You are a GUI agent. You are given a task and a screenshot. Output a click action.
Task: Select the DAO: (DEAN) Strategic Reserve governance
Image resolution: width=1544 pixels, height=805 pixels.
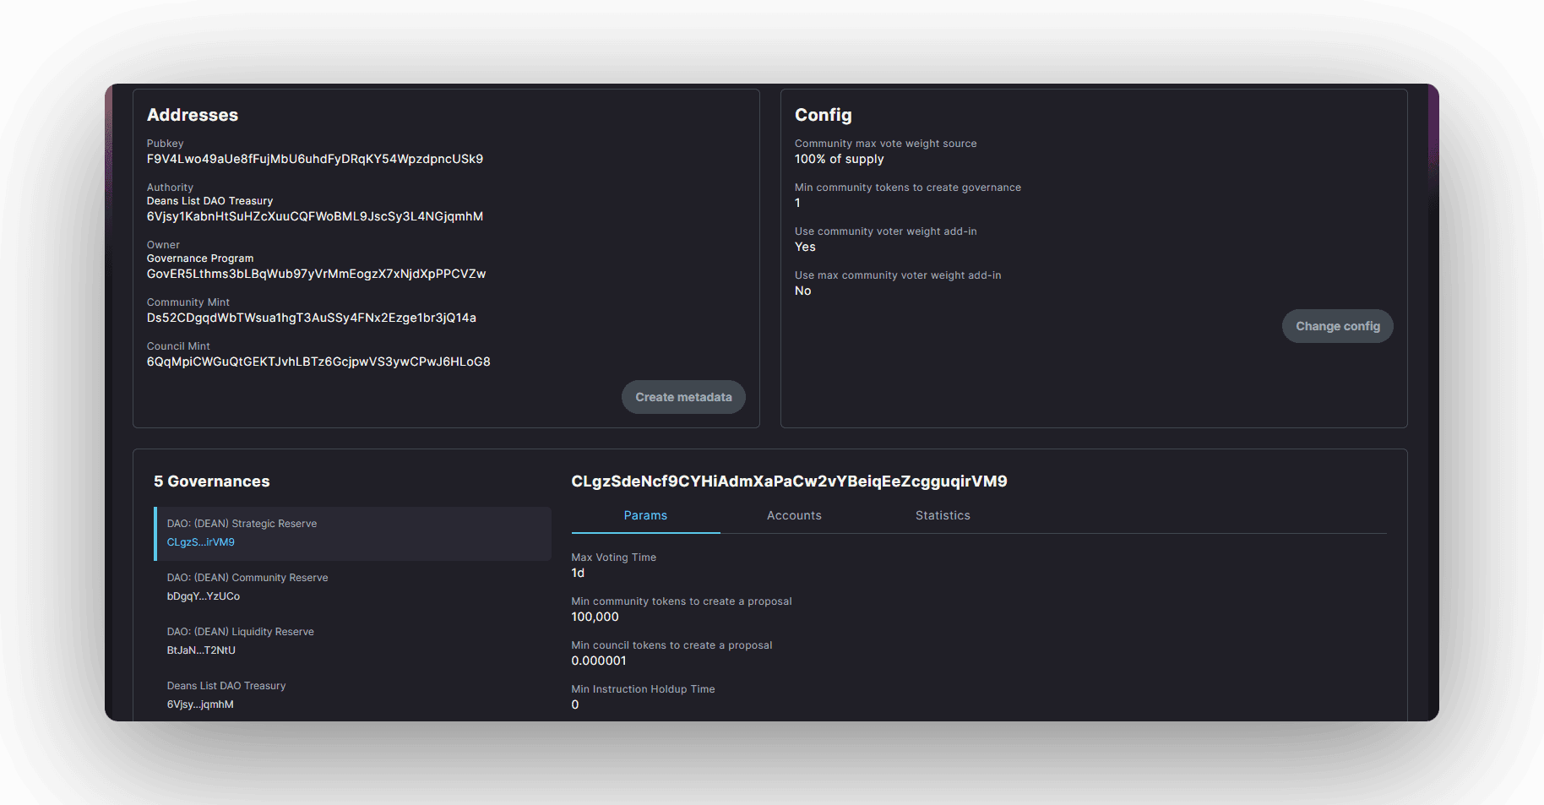point(352,533)
